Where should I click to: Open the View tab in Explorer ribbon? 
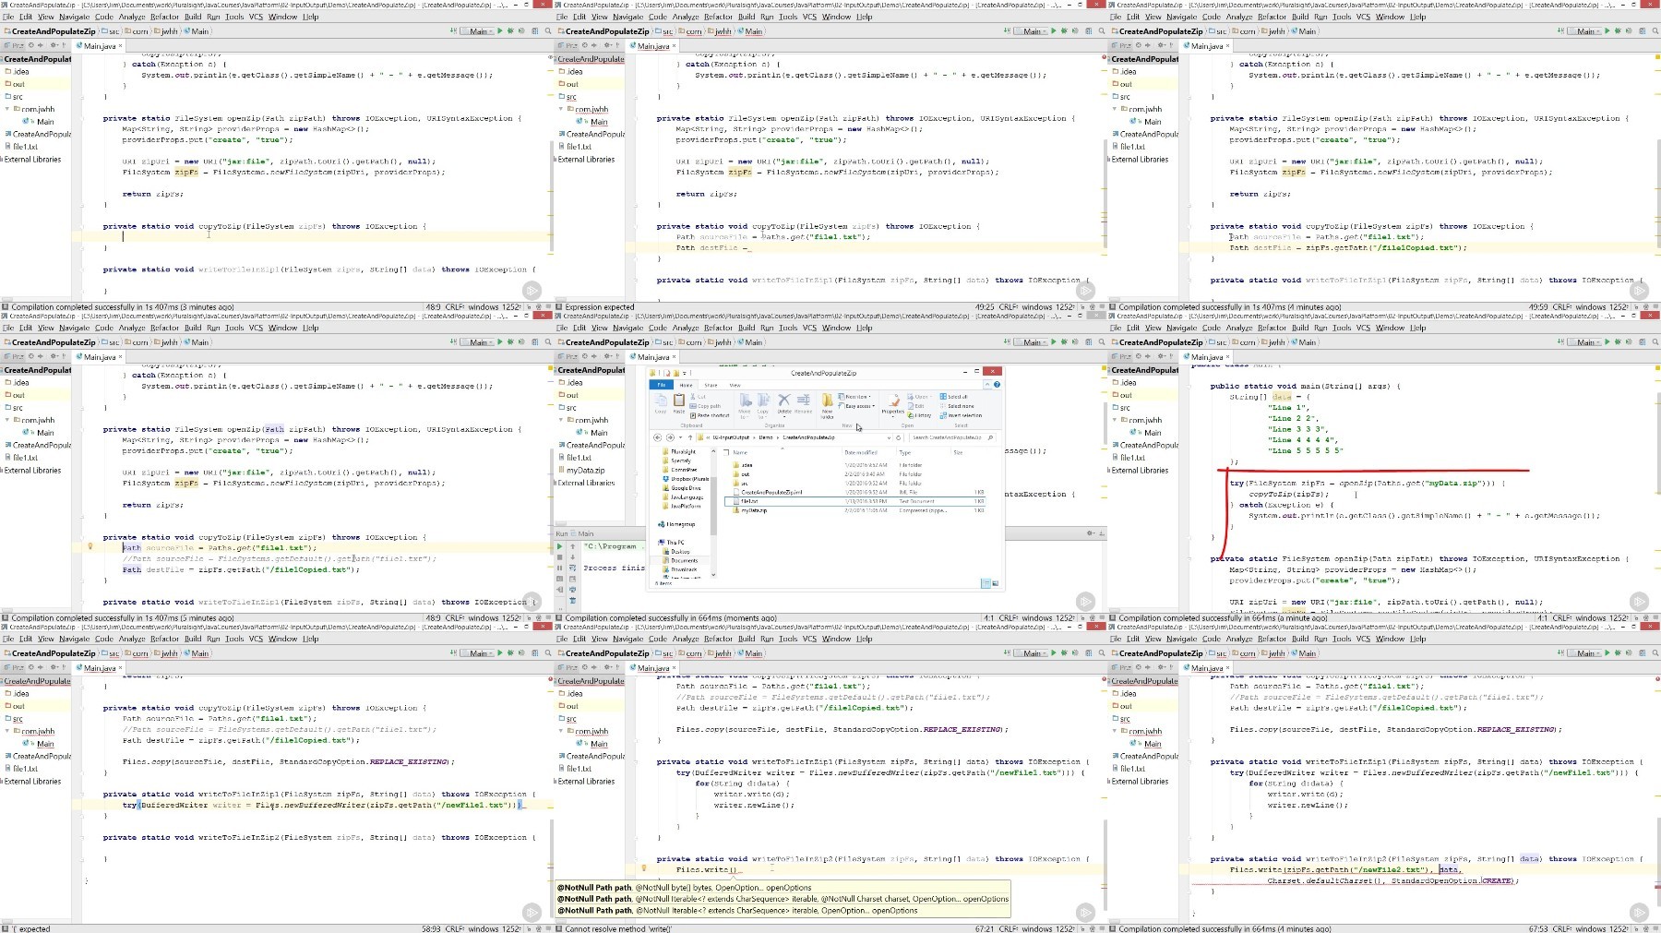735,385
